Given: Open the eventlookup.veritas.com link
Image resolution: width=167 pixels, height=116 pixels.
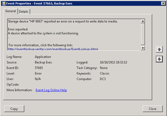Looking at the screenshot, I should click(x=53, y=49).
